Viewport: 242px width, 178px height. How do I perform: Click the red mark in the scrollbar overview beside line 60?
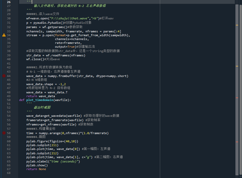237,142
